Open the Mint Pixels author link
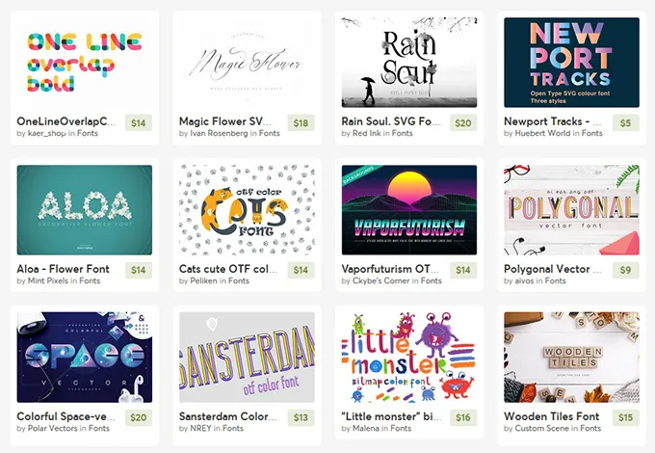The width and height of the screenshot is (655, 453). 47,280
